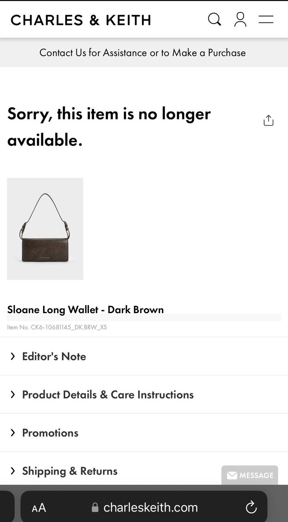Image resolution: width=288 pixels, height=522 pixels.
Task: Click the MESSAGE chat button
Action: click(256, 475)
